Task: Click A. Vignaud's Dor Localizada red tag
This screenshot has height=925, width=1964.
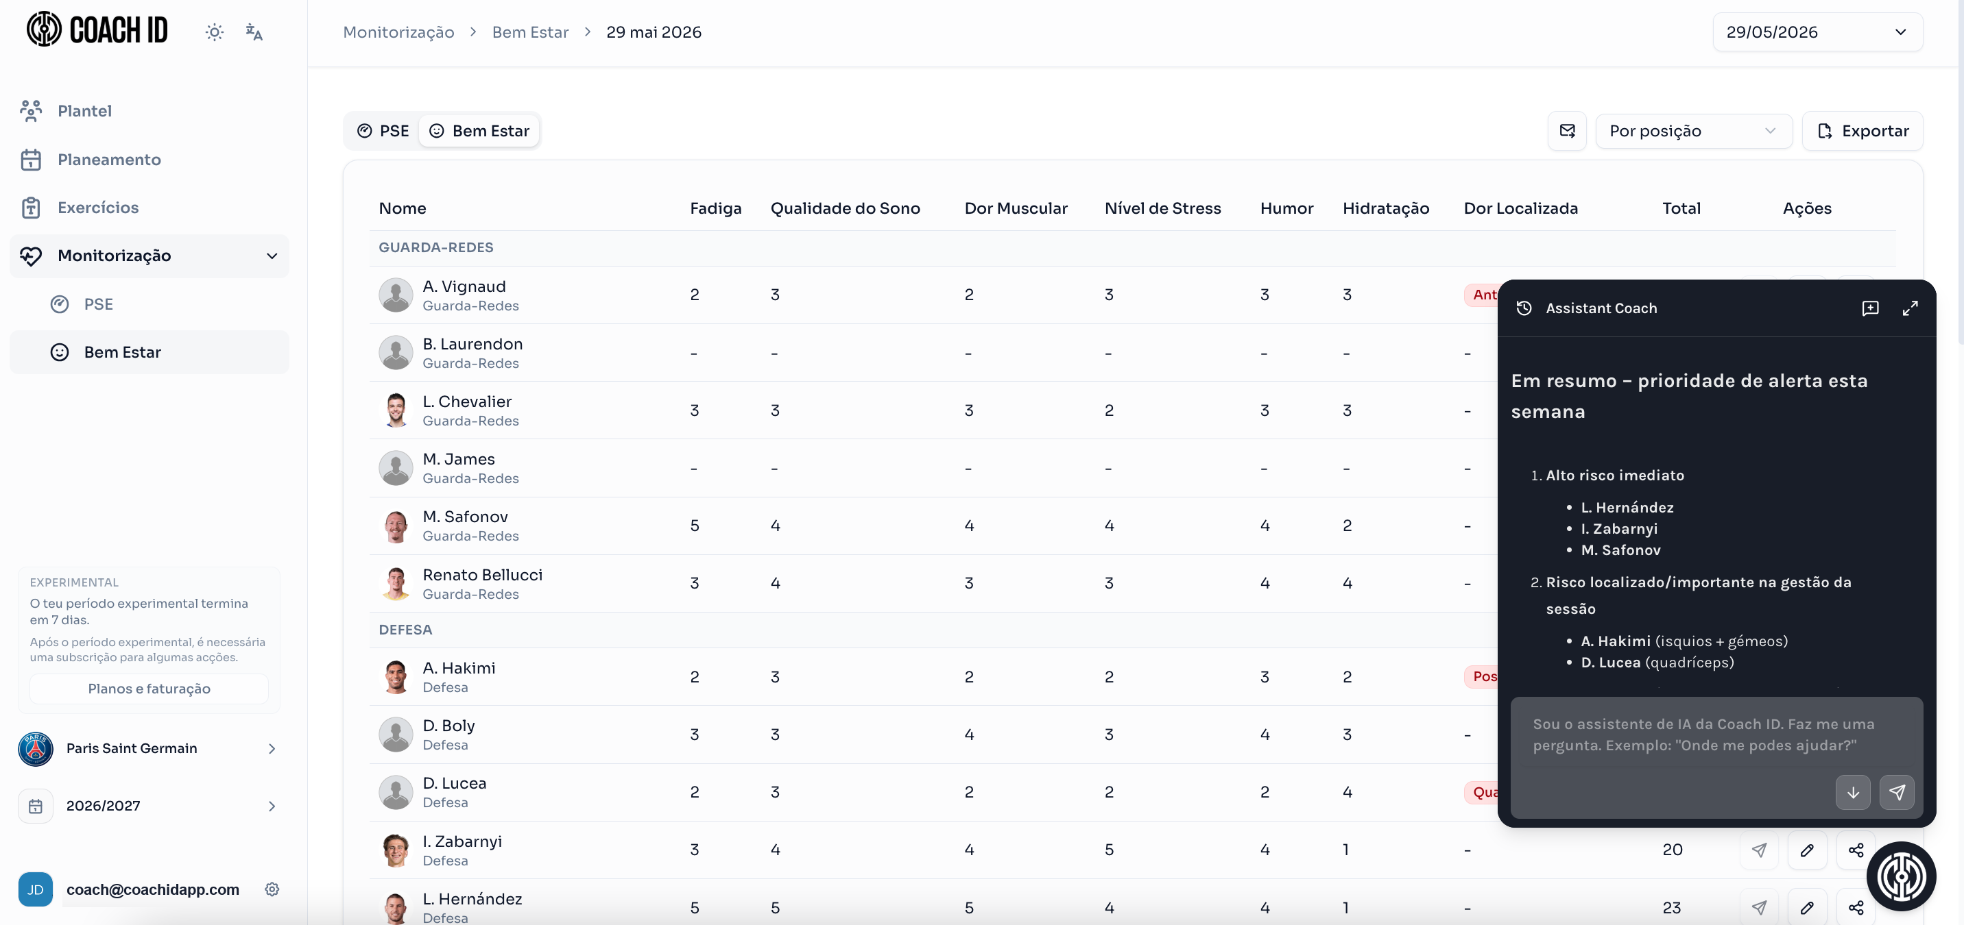Action: pyautogui.click(x=1482, y=295)
